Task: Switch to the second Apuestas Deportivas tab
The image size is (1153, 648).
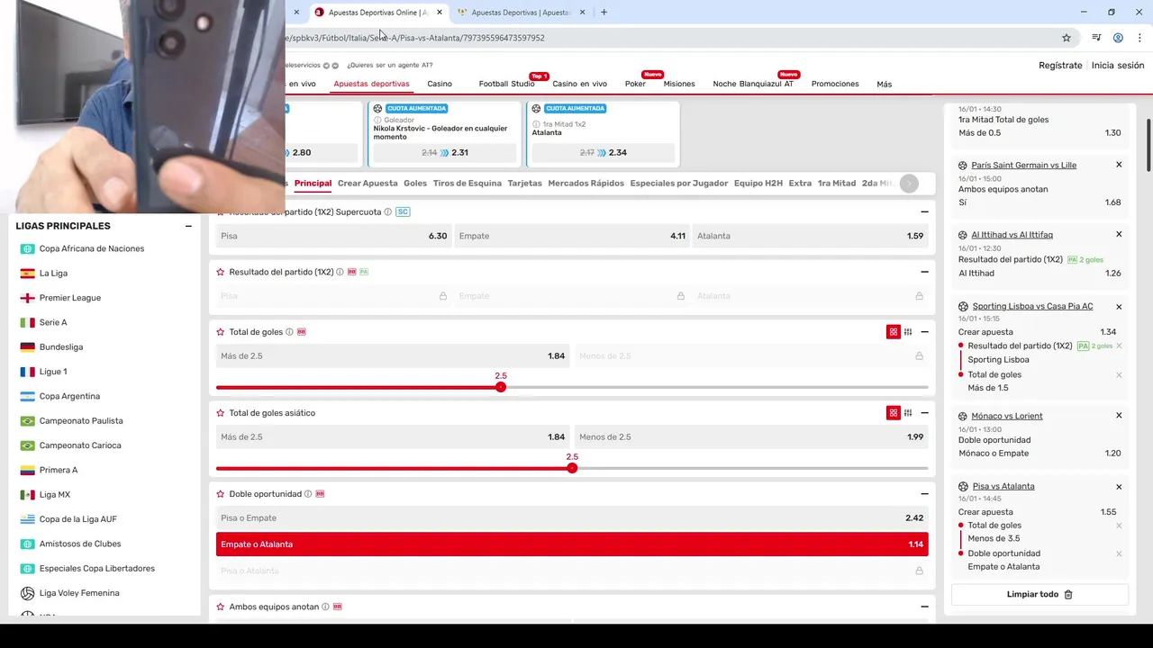Action: click(x=521, y=13)
